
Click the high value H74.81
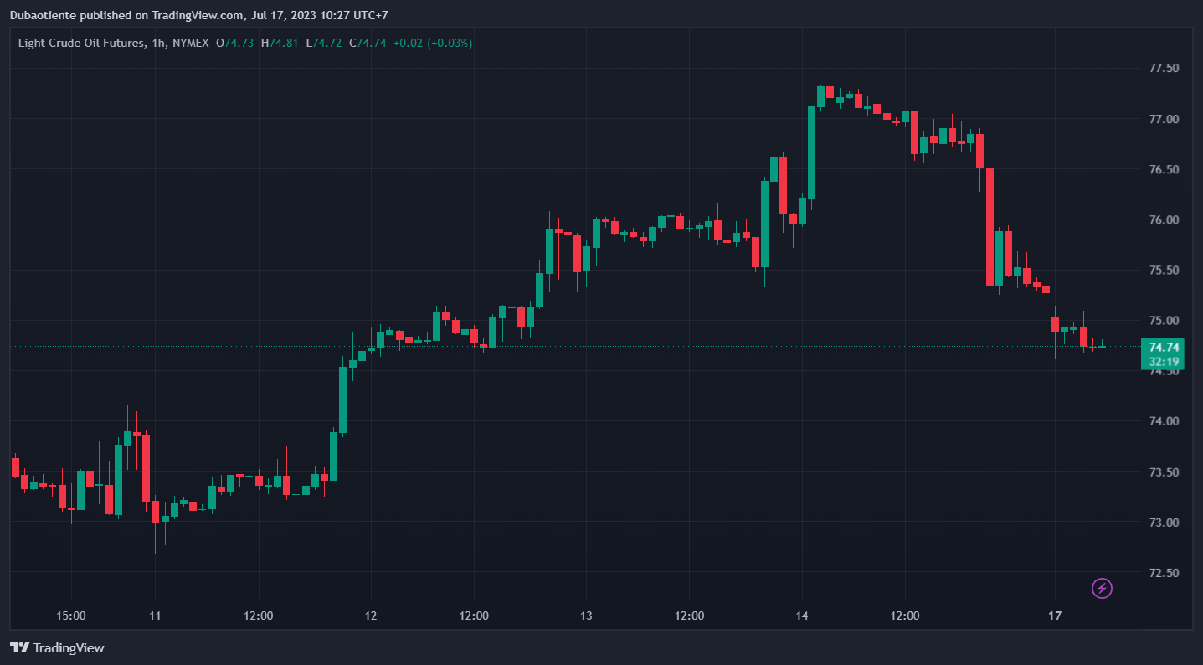click(280, 43)
